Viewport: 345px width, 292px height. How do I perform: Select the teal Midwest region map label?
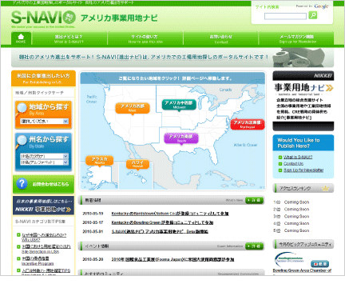tap(179, 105)
